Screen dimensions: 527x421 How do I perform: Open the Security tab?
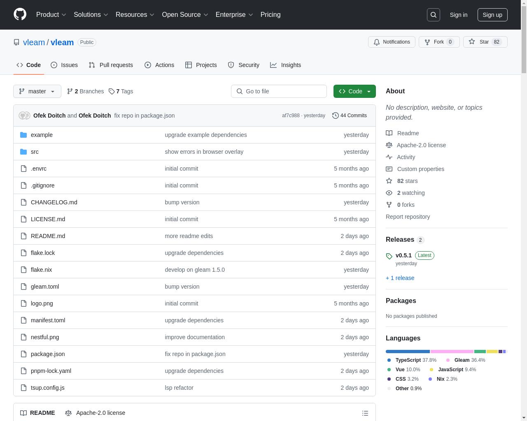[244, 65]
